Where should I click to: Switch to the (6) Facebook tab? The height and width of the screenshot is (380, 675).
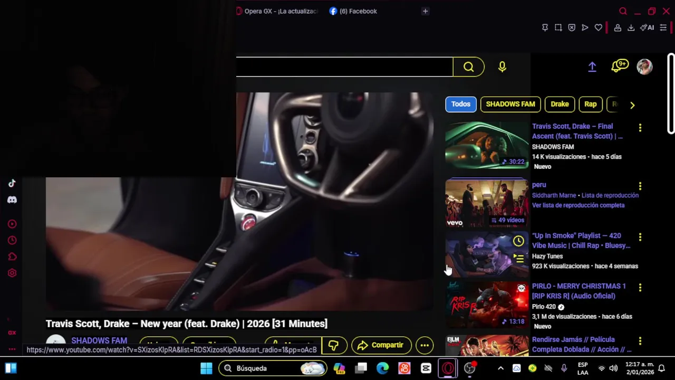[353, 11]
